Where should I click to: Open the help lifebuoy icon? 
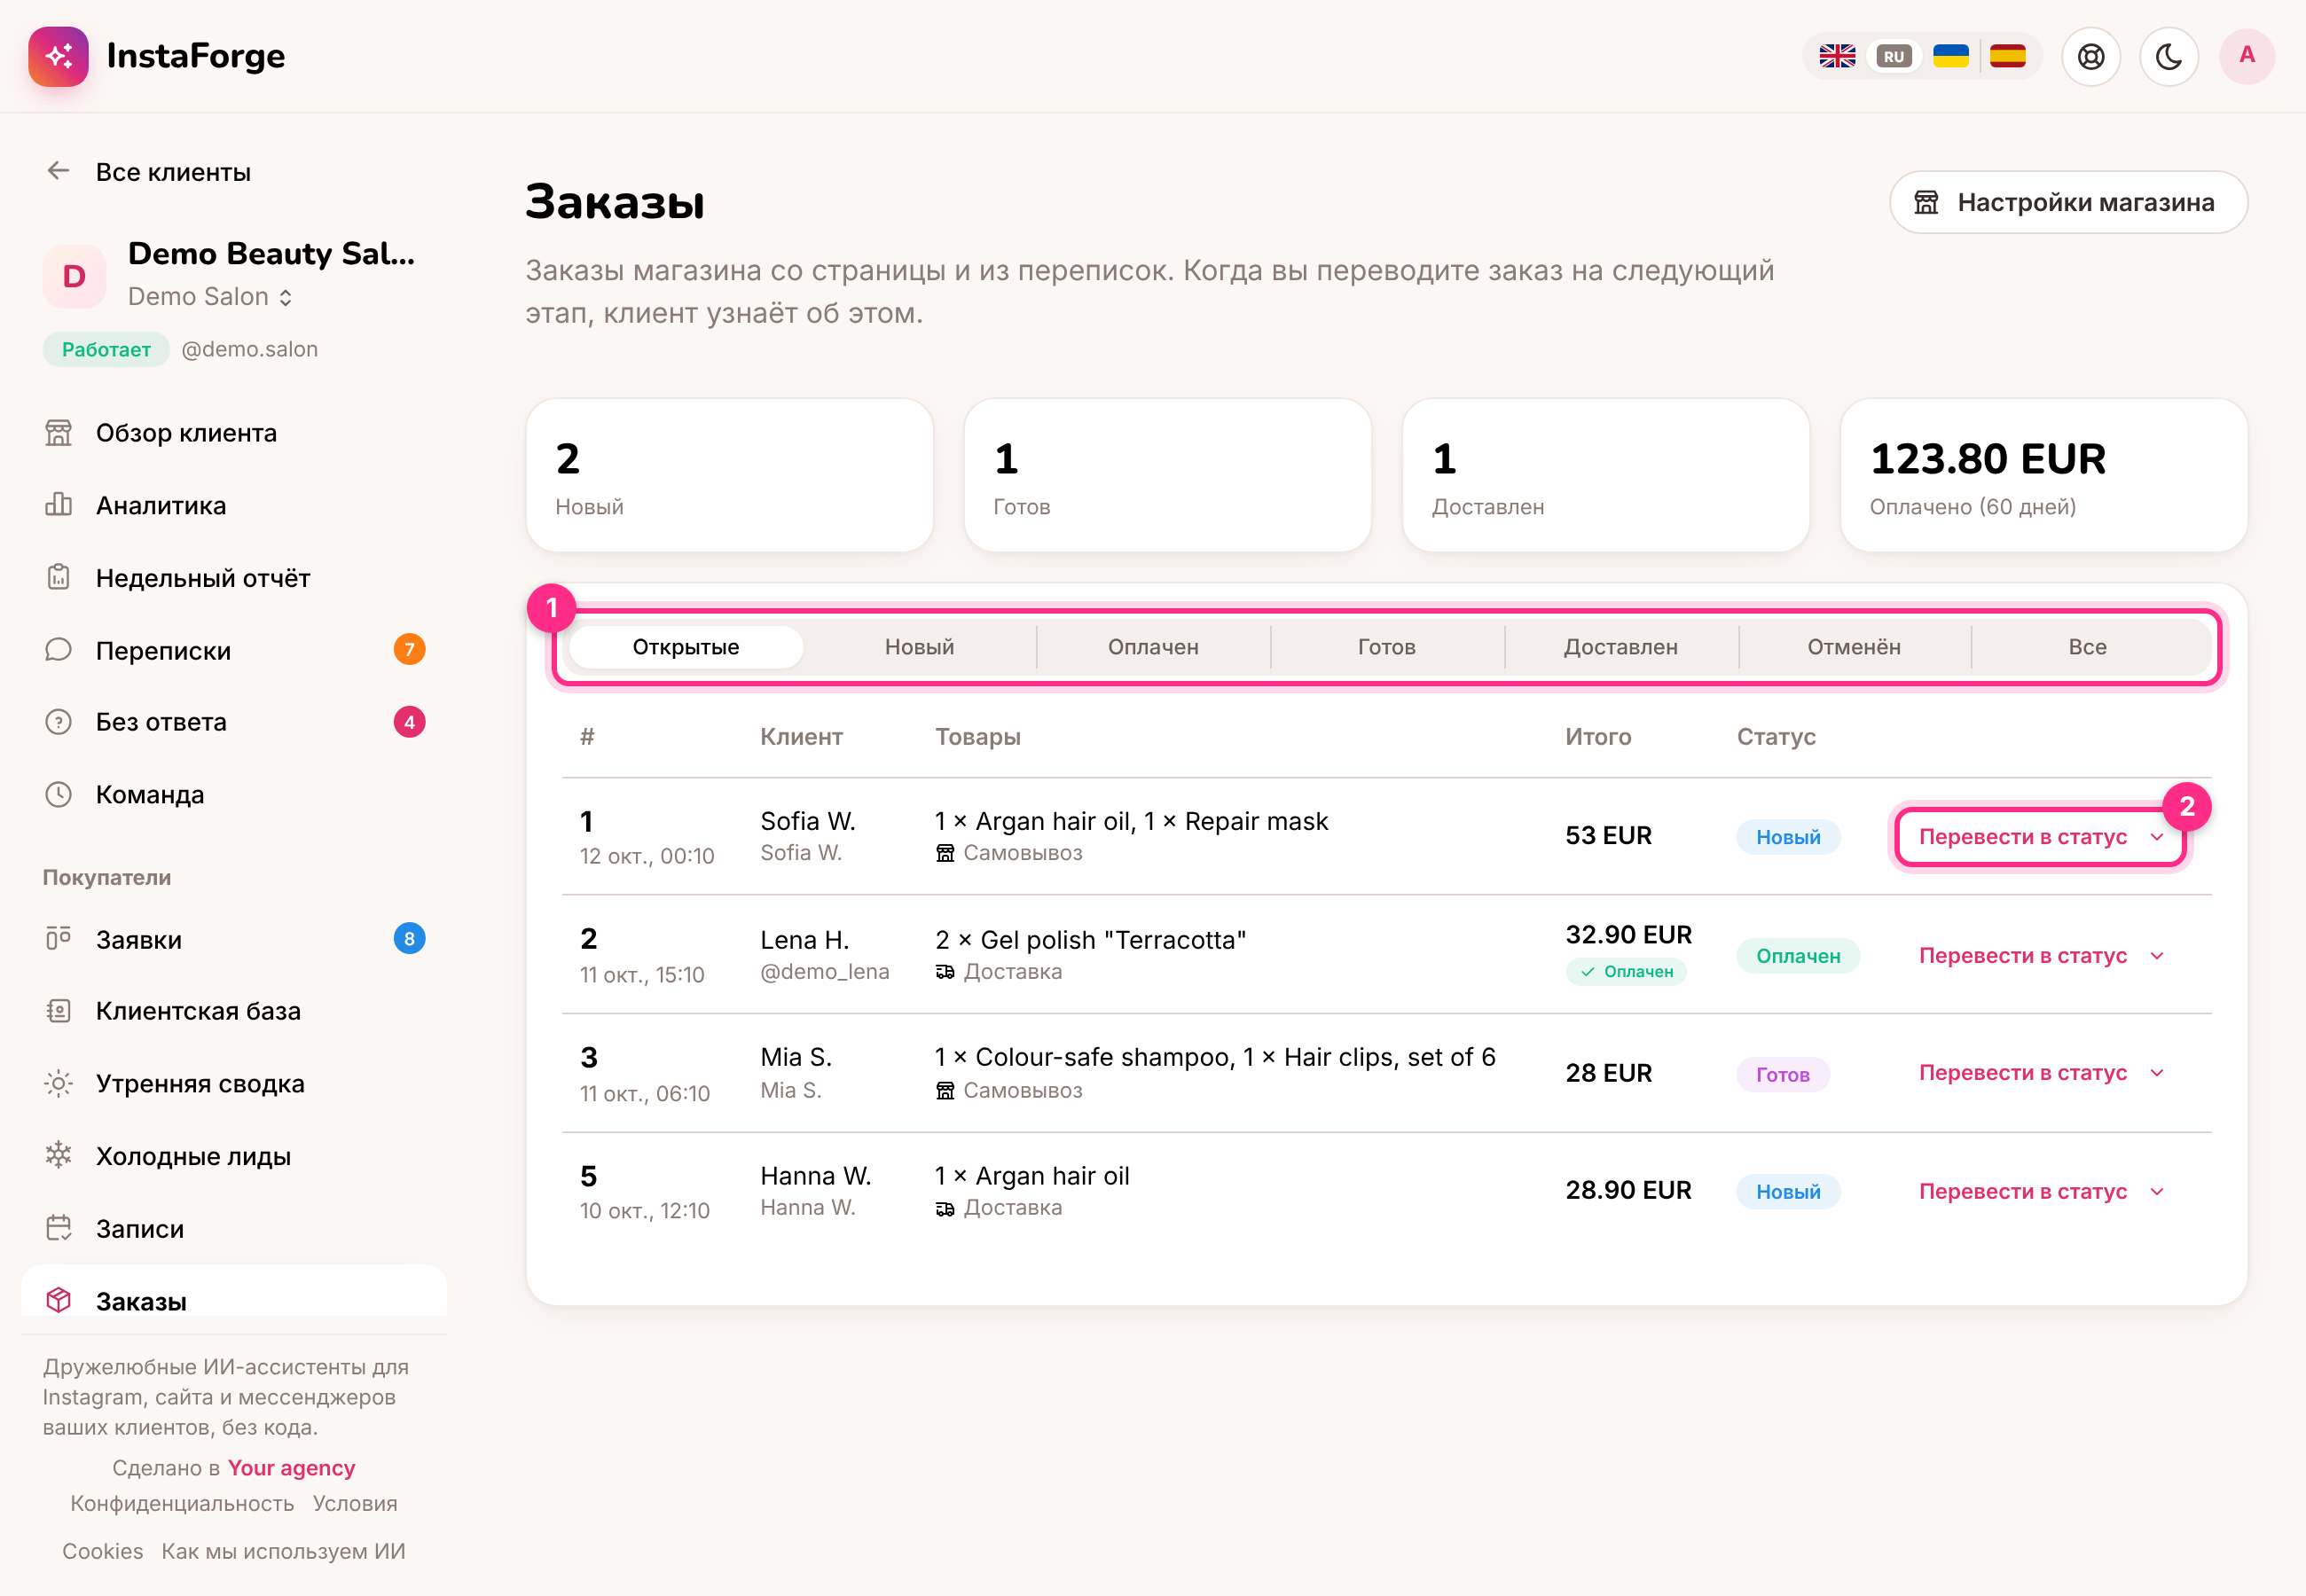pyautogui.click(x=2091, y=56)
